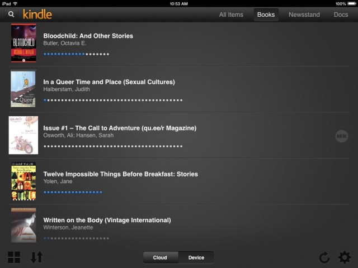The height and width of the screenshot is (268, 358).
Task: Switch to grid view icon
Action: [14, 257]
